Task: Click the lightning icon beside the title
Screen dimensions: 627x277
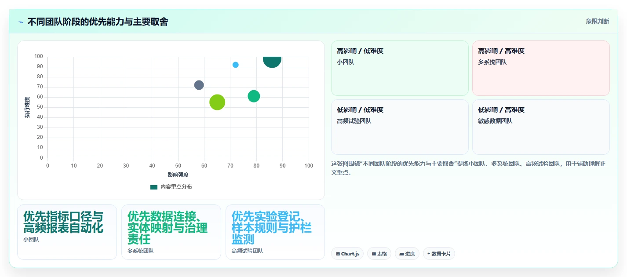Action: [x=21, y=22]
